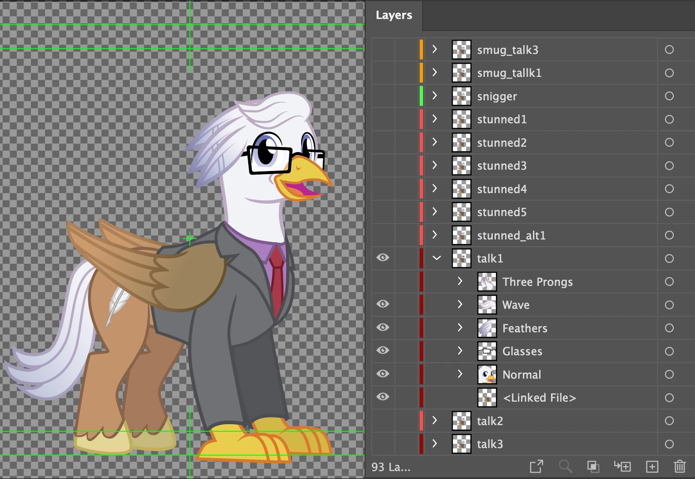Toggle lock column for talk1 layer
This screenshot has width=695, height=479.
[x=406, y=259]
